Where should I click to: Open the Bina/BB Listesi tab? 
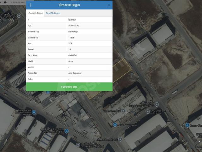pos(53,13)
